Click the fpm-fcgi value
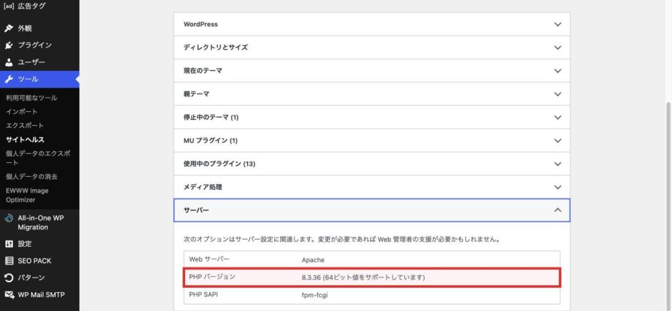Screen dimensions: 672x311 pos(314,295)
